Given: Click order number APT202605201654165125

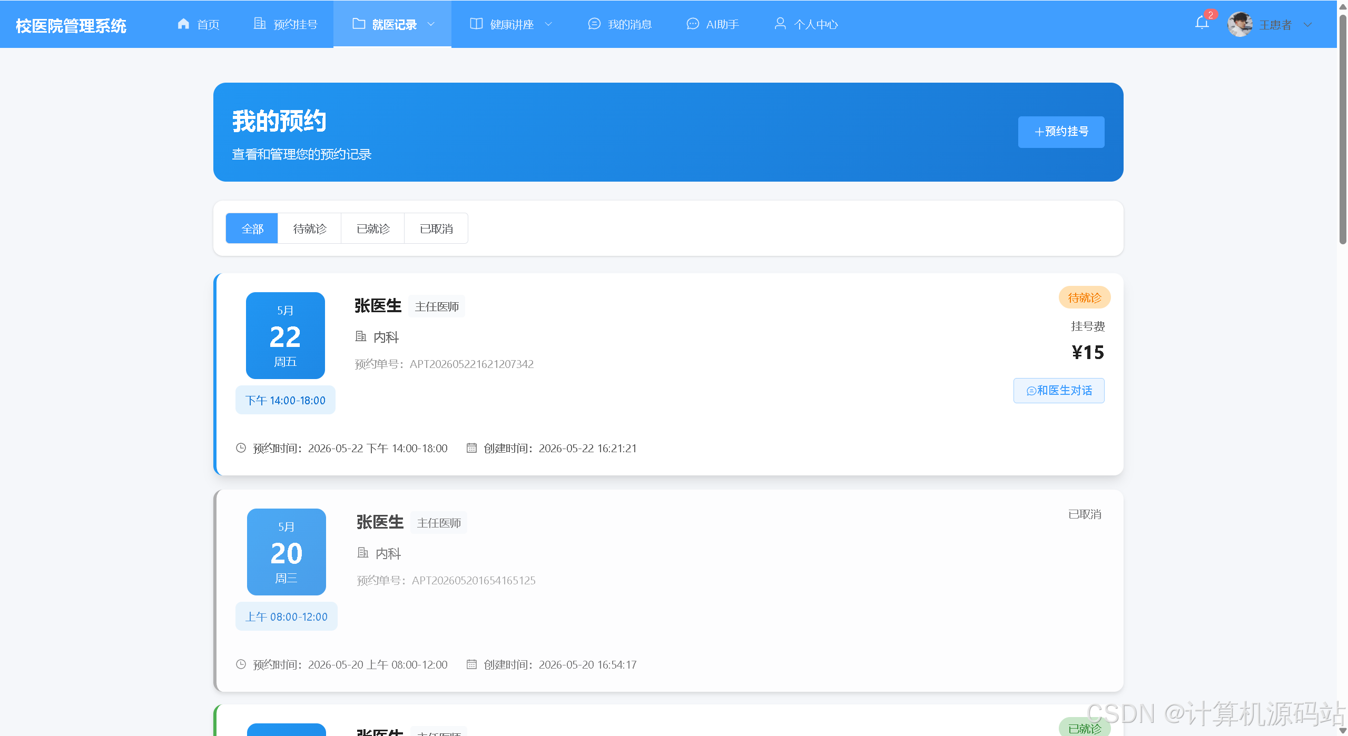Looking at the screenshot, I should tap(474, 581).
